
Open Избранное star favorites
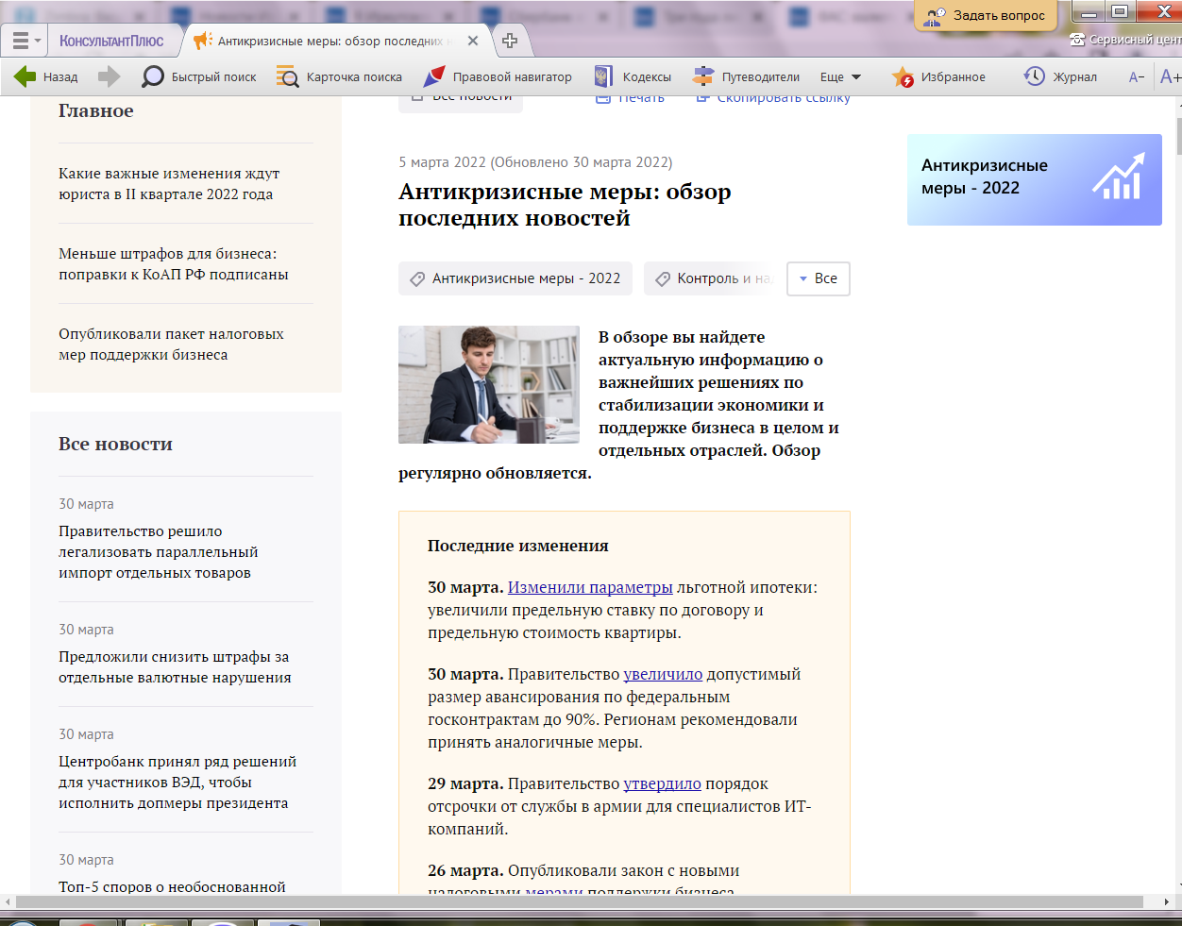coord(903,76)
